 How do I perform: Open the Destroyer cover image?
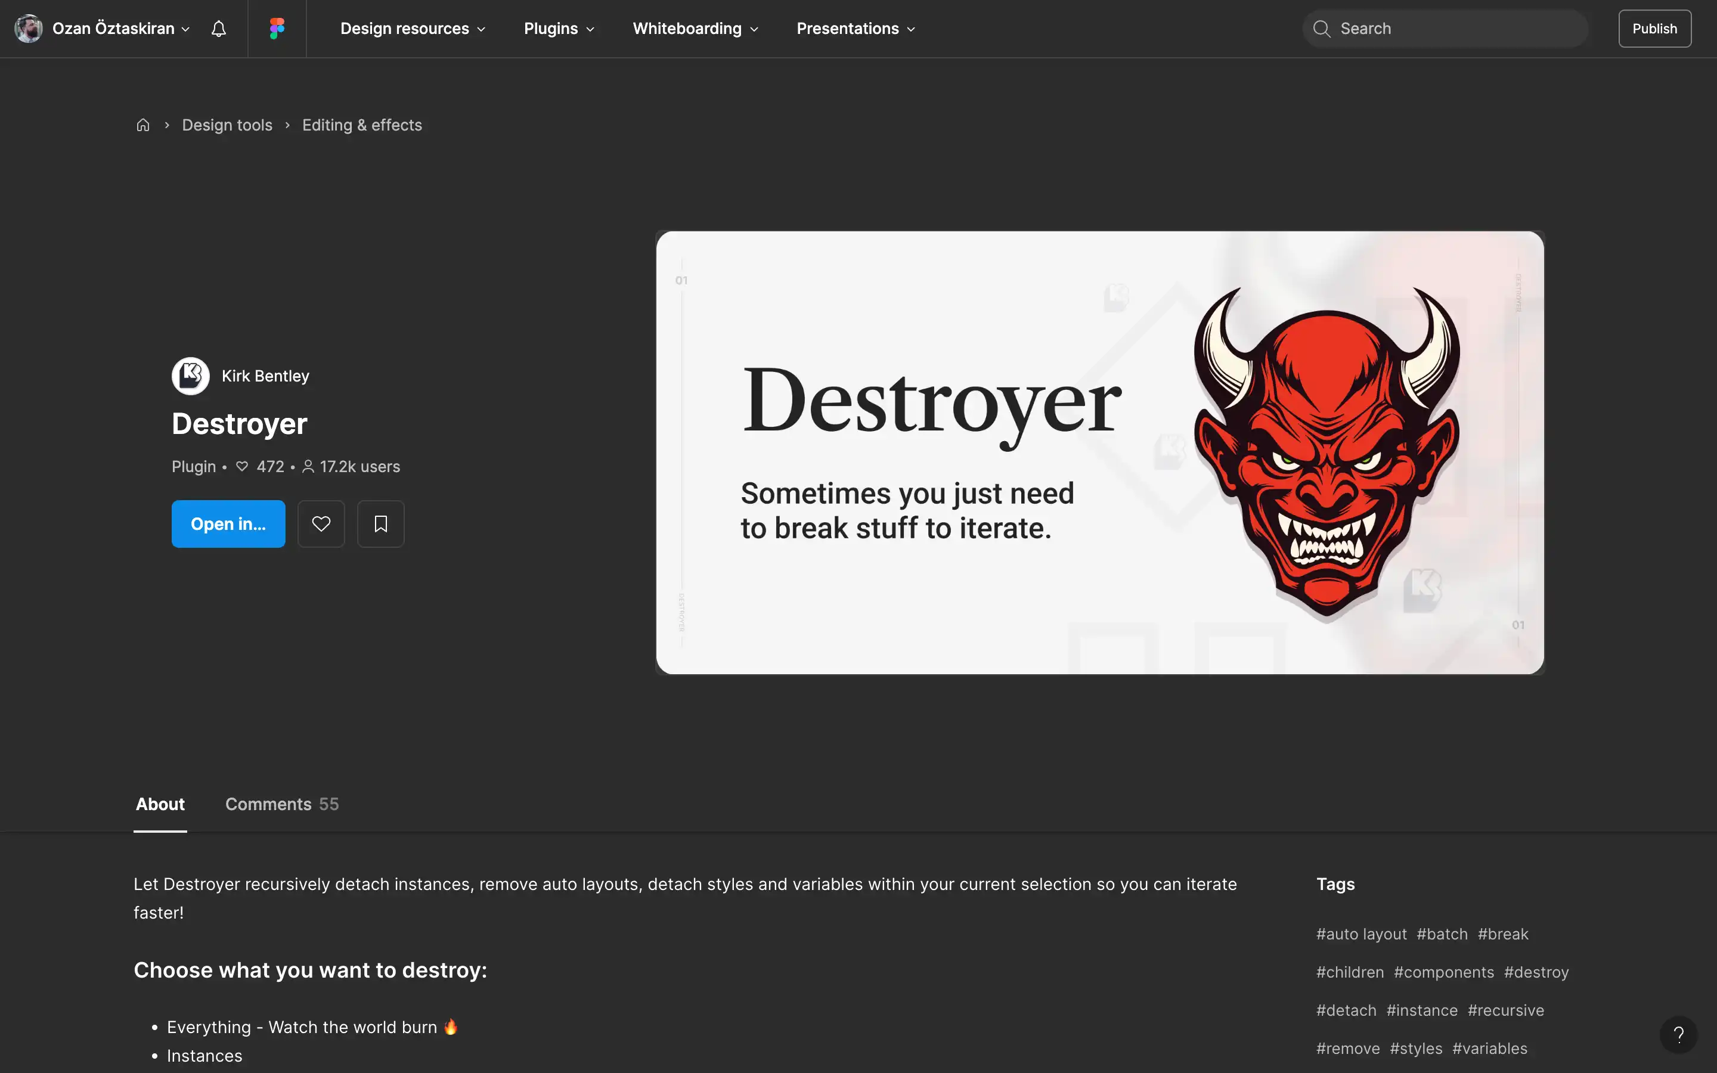click(x=1100, y=453)
